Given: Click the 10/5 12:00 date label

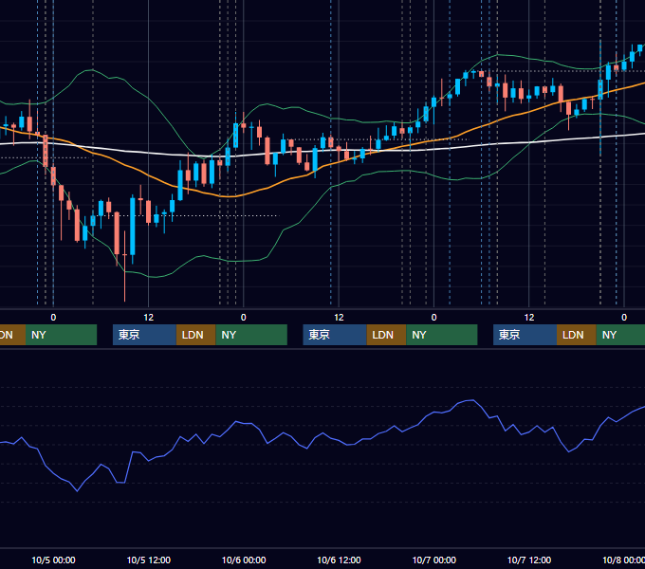Looking at the screenshot, I should pyautogui.click(x=149, y=560).
